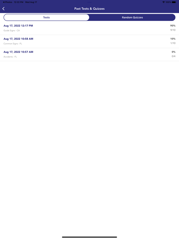Tap the battery indicator icon

click(x=174, y=2)
